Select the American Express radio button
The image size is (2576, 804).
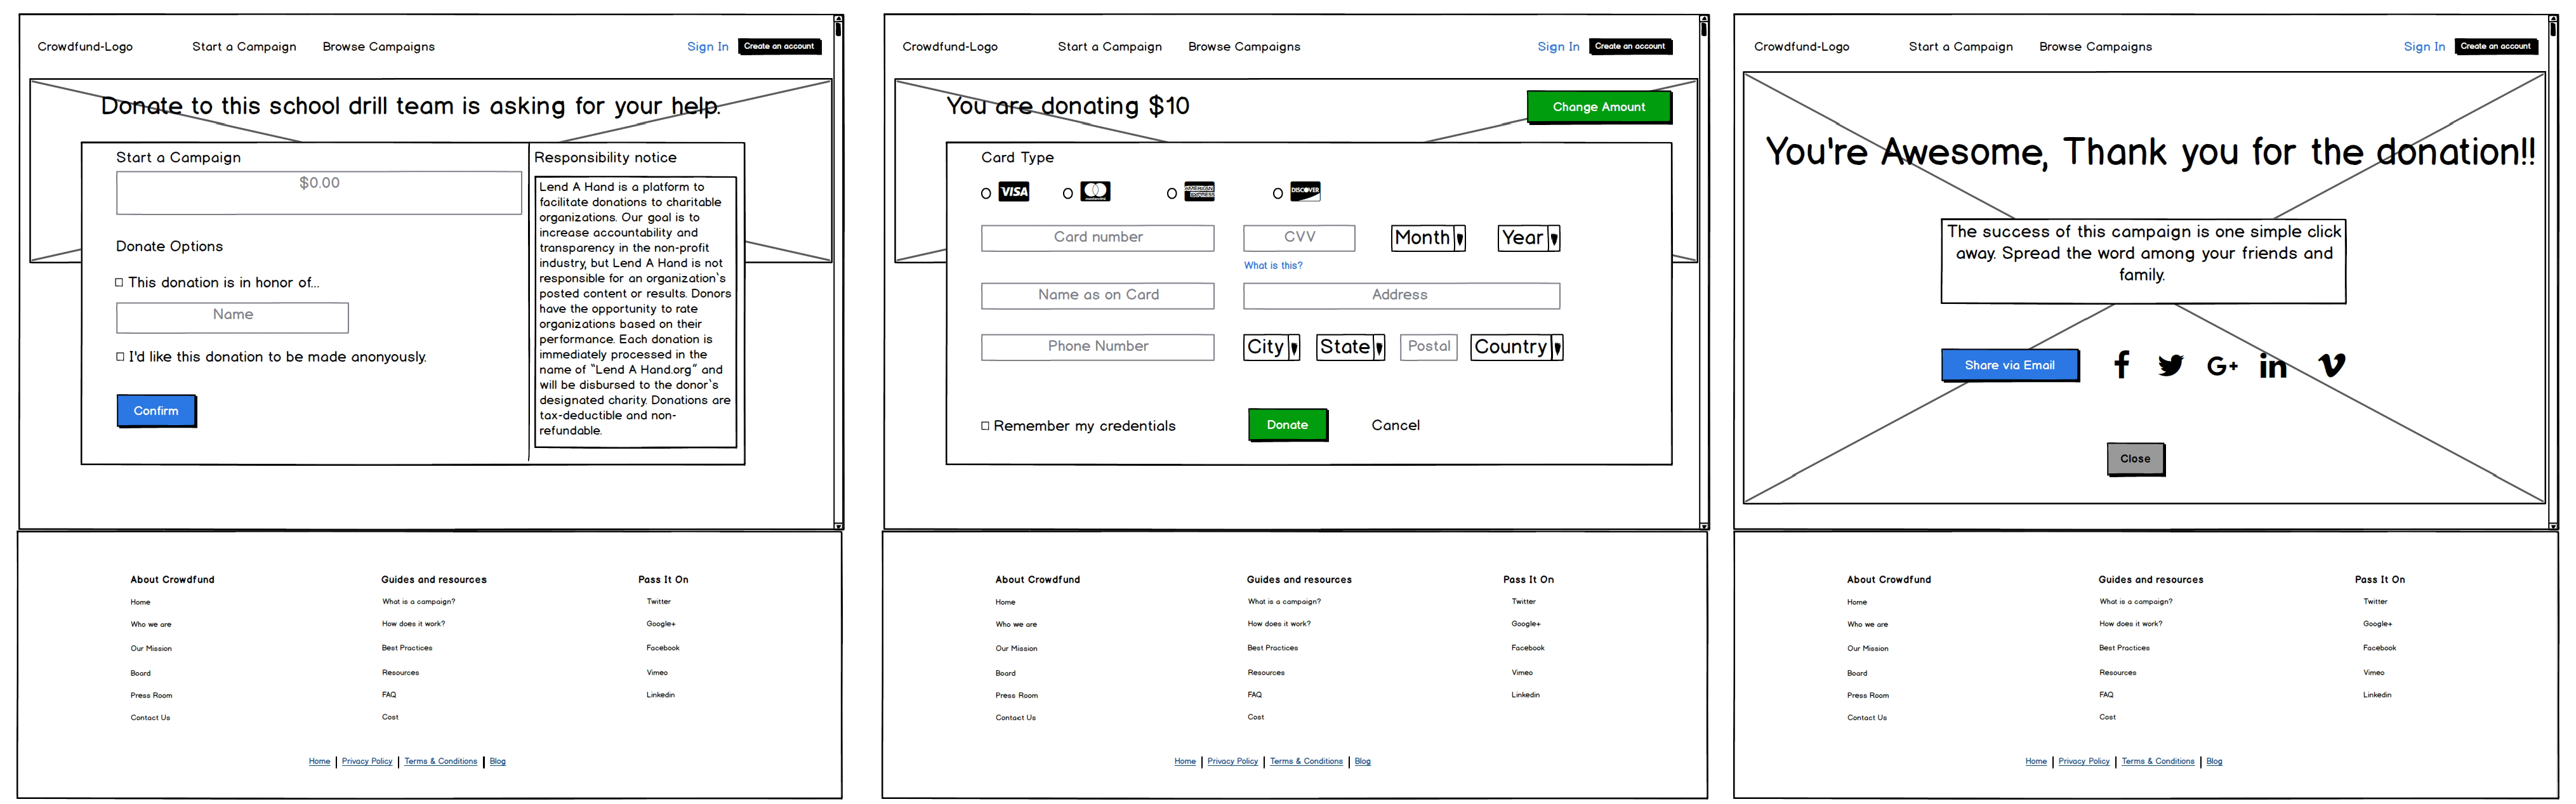pos(1172,194)
